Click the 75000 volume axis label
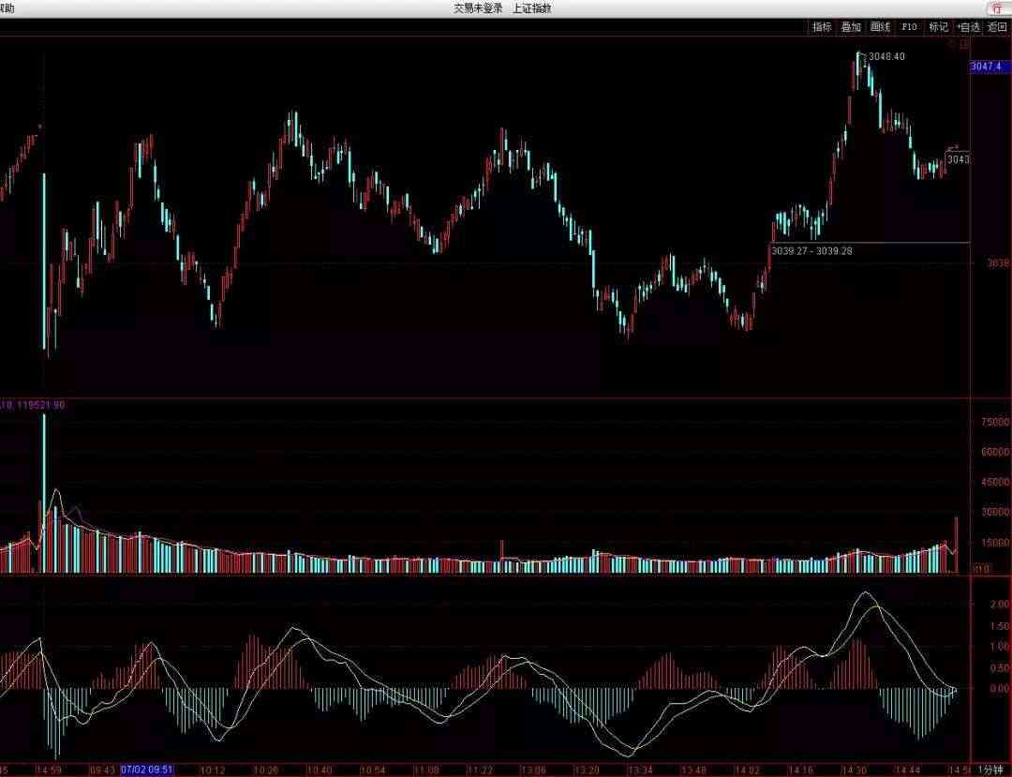The height and width of the screenshot is (777, 1012). 994,423
